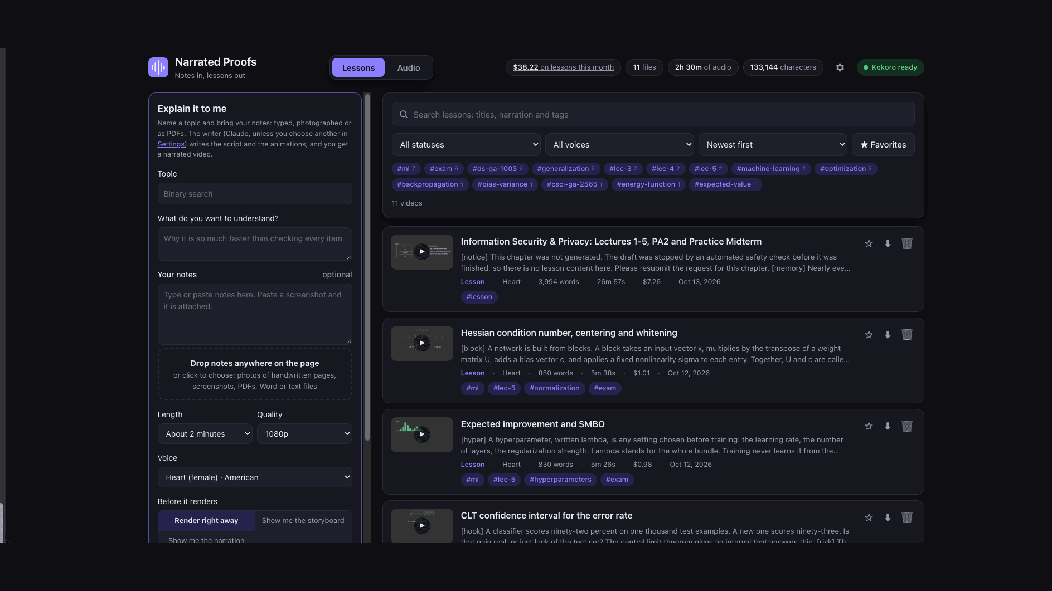
Task: Open the Settings link in the description
Action: coord(171,144)
